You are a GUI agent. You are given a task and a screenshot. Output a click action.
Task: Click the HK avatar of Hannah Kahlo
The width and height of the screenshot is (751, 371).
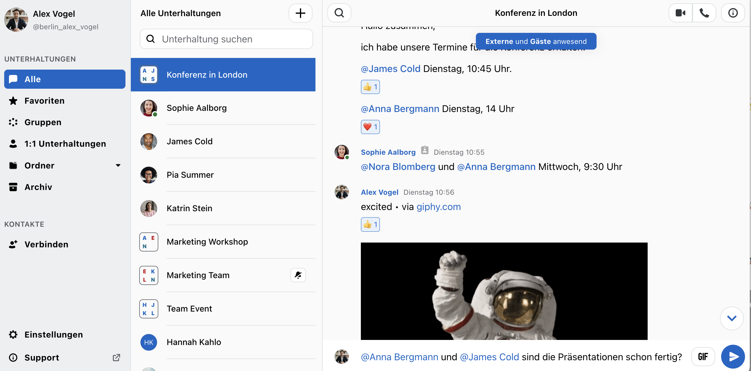(149, 342)
